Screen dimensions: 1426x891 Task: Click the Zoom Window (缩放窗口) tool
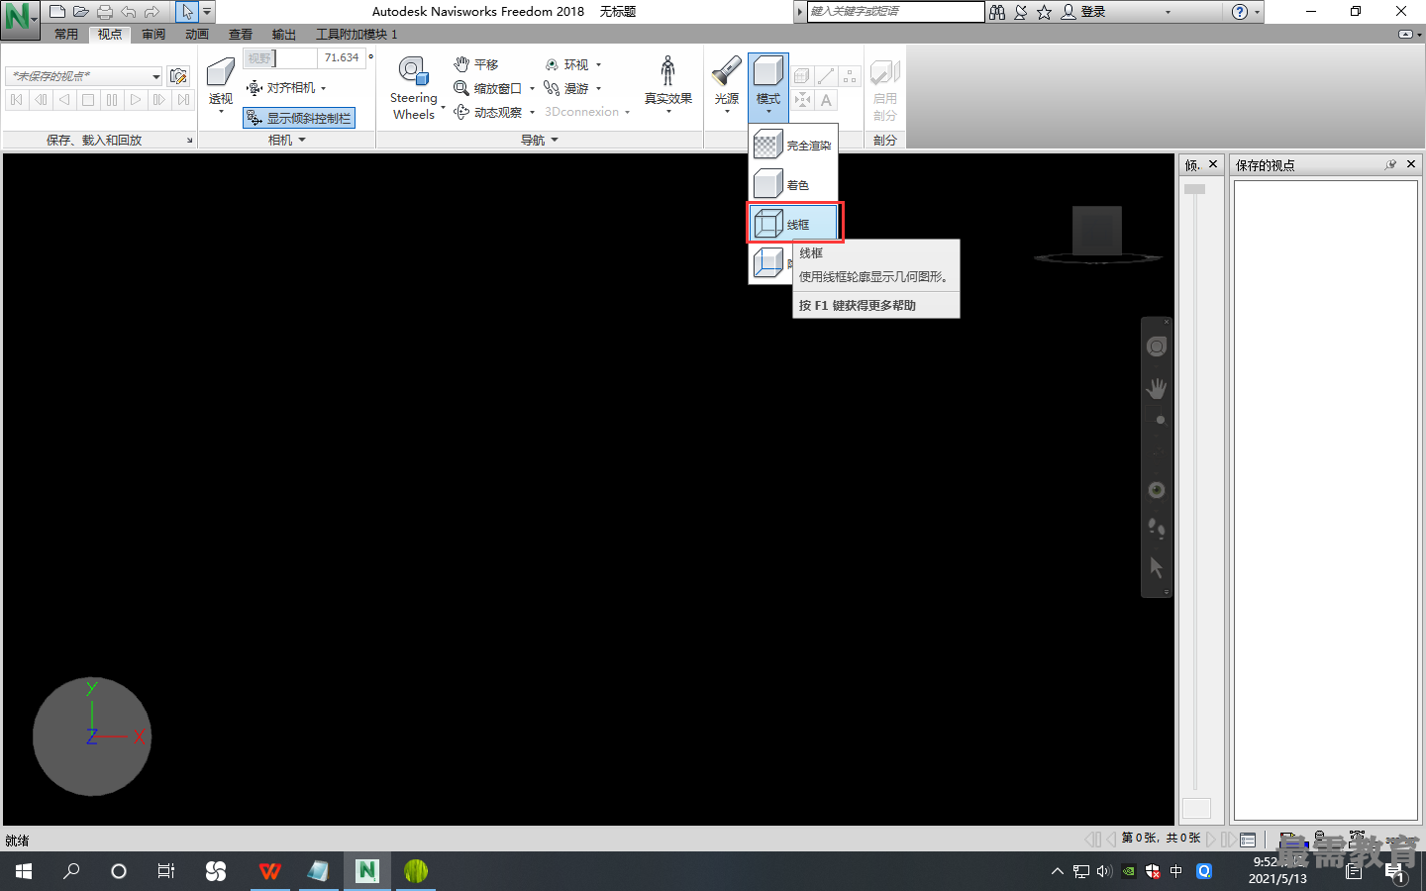coord(488,88)
